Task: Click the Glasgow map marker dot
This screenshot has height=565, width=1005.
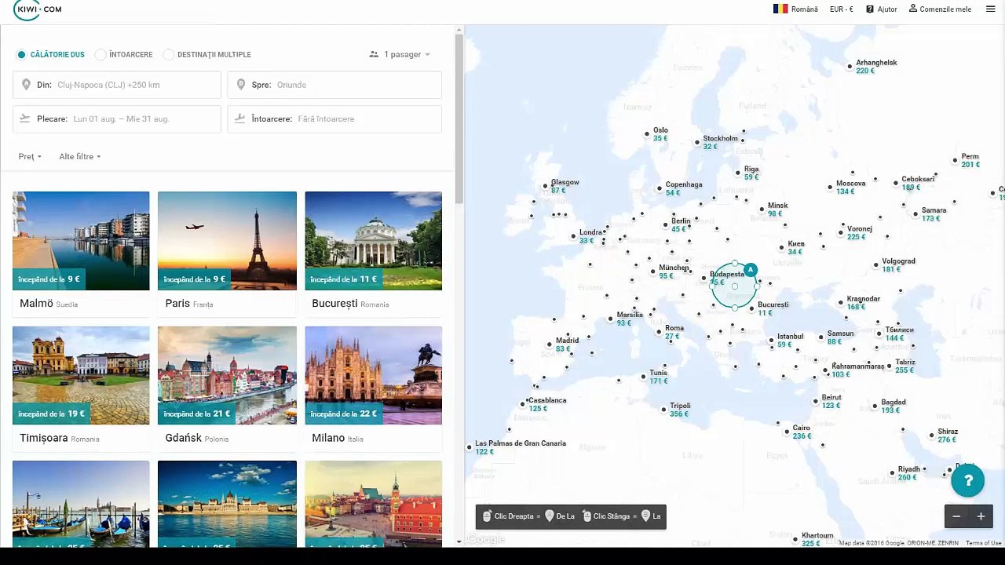Action: tap(546, 187)
